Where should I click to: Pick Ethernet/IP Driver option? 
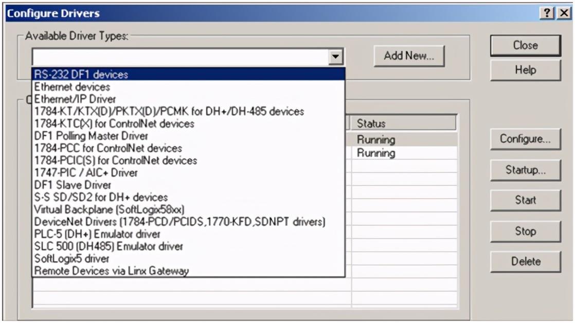[188, 99]
